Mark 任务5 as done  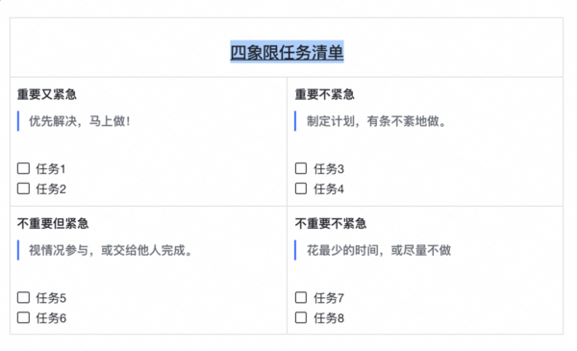click(x=23, y=297)
